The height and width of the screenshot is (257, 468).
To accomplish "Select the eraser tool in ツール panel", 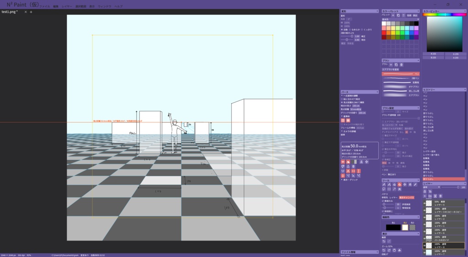I will tap(394, 184).
